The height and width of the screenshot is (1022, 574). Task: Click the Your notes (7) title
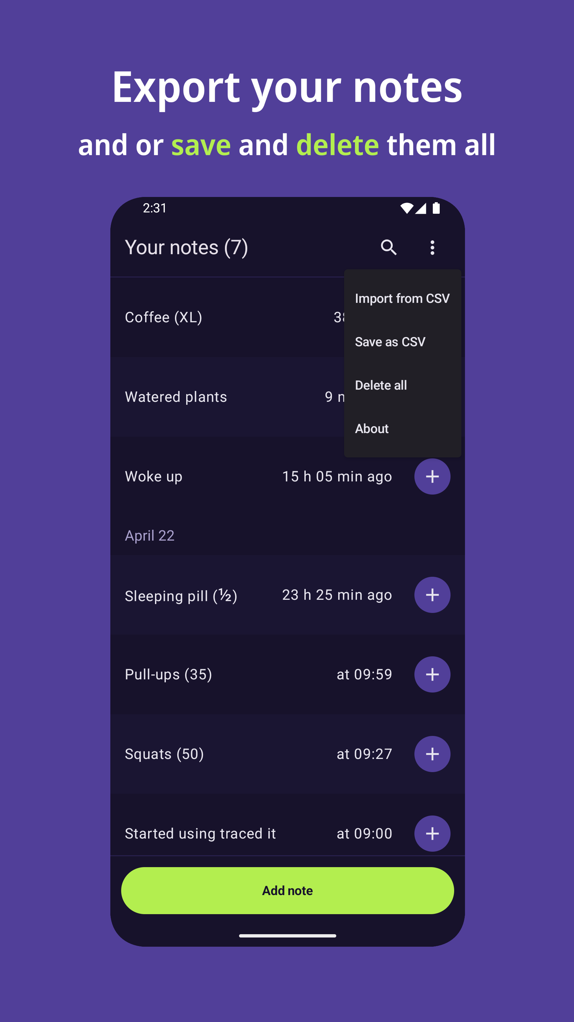[186, 248]
